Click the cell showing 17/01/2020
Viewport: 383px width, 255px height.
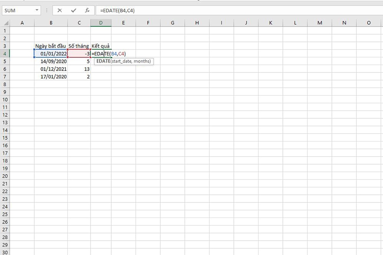click(x=51, y=76)
